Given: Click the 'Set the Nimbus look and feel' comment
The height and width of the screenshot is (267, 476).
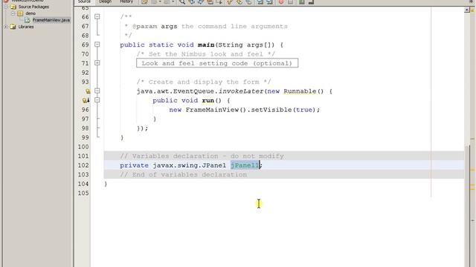Looking at the screenshot, I should 206,54.
